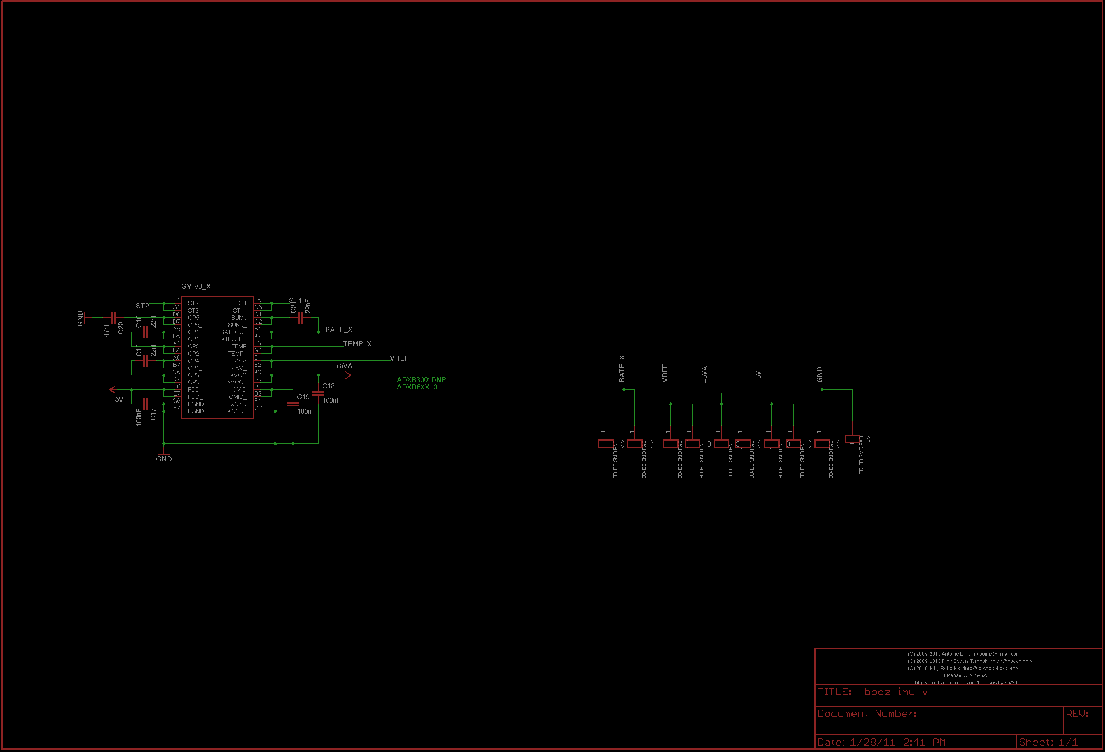Click the +5VA supply arrow right of chip
This screenshot has width=1105, height=752.
coord(348,375)
